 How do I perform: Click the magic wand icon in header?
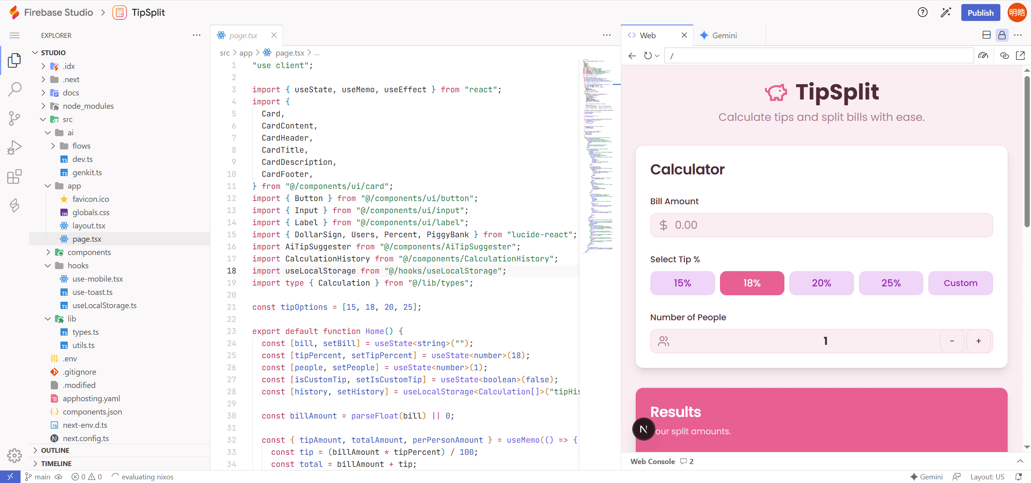tap(946, 12)
